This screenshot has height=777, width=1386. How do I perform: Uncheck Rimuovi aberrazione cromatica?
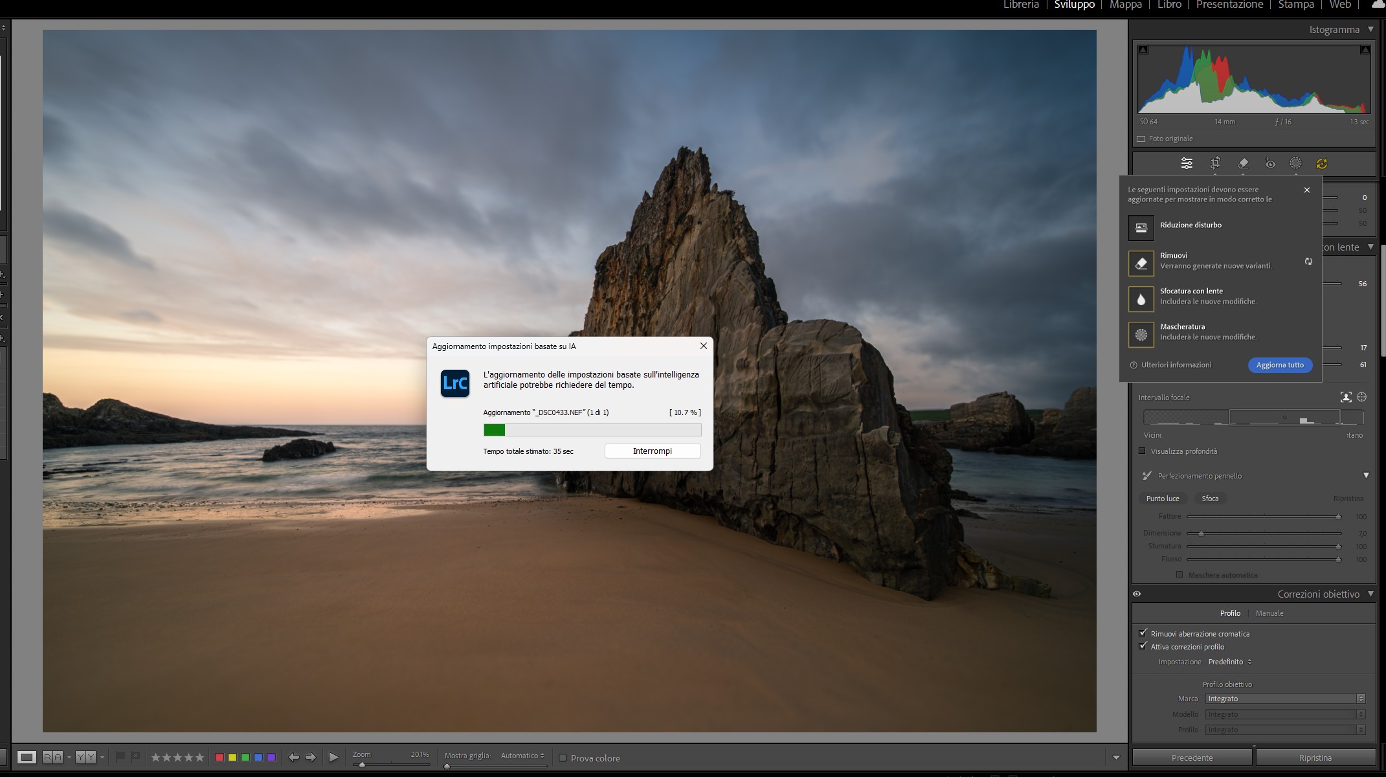pyautogui.click(x=1143, y=633)
